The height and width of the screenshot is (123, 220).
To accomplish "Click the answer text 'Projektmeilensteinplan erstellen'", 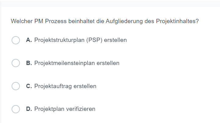I will 77,63.
